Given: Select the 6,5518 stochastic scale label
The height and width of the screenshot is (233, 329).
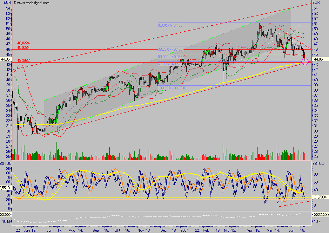Looking at the screenshot, I should [x=4, y=188].
